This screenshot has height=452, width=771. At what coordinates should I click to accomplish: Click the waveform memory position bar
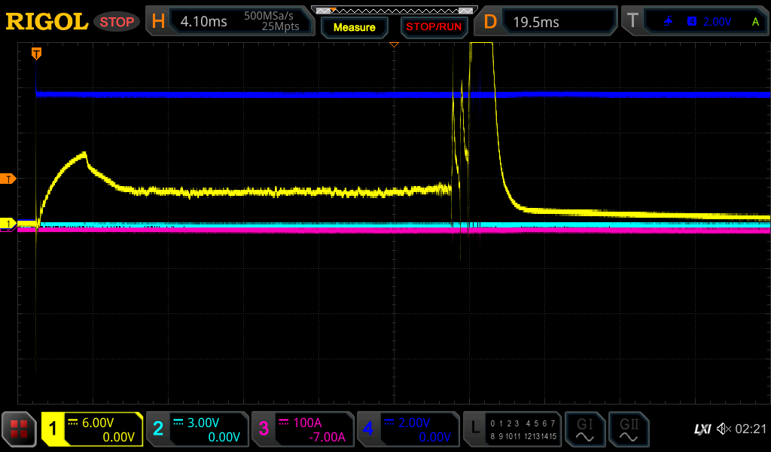pyautogui.click(x=394, y=10)
